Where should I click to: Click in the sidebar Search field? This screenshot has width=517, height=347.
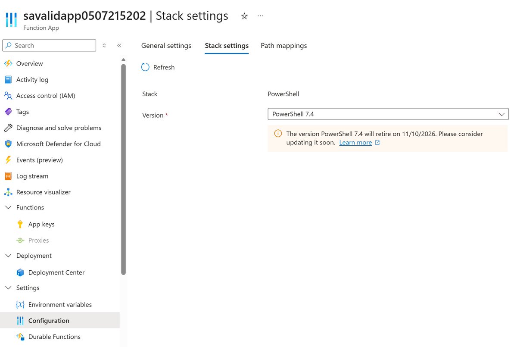point(49,45)
